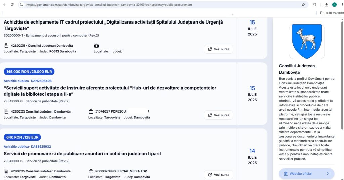Reload the page with the refresh icon
This screenshot has width=344, height=180.
coord(12,5)
